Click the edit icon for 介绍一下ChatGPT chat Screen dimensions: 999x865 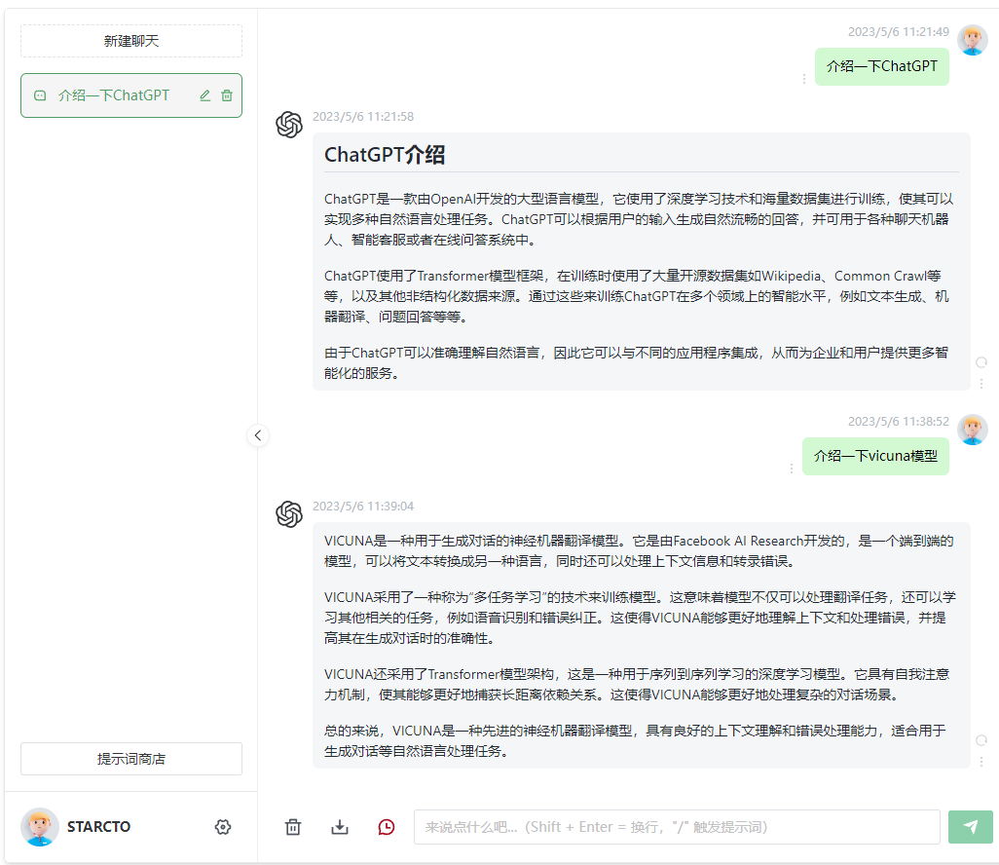pyautogui.click(x=205, y=95)
